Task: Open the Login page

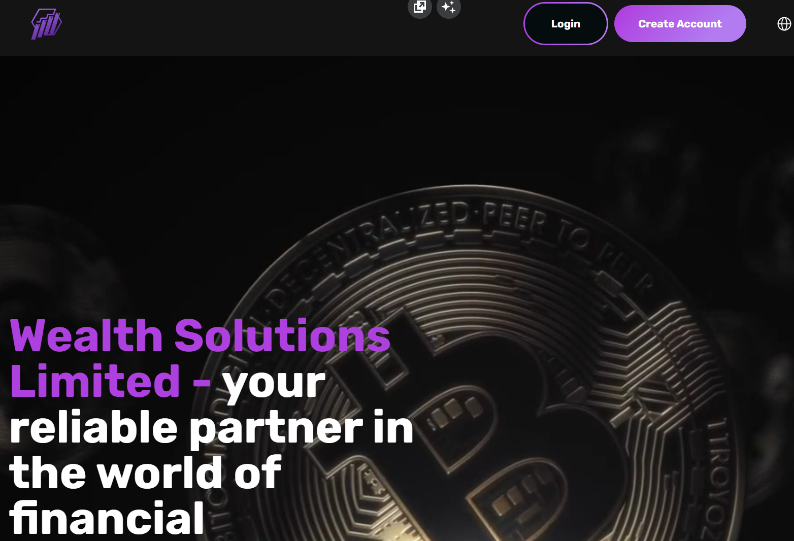Action: pos(566,24)
